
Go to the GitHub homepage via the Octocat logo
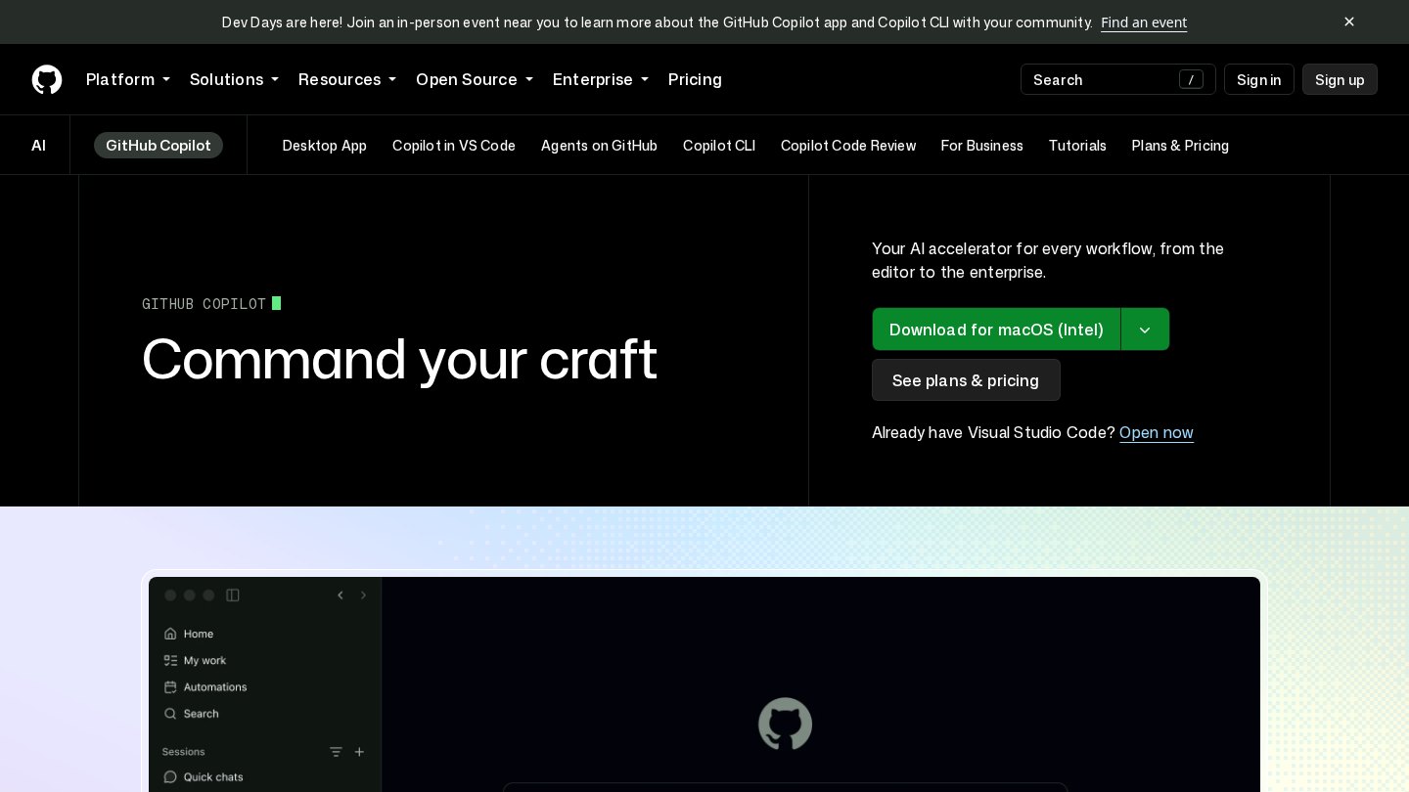click(x=47, y=79)
